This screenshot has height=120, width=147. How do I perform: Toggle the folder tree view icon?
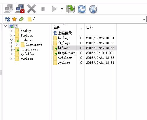pyautogui.click(x=7, y=19)
